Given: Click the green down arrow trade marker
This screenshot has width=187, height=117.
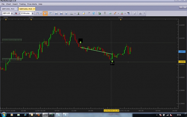Looking at the screenshot, I should pos(80,42).
